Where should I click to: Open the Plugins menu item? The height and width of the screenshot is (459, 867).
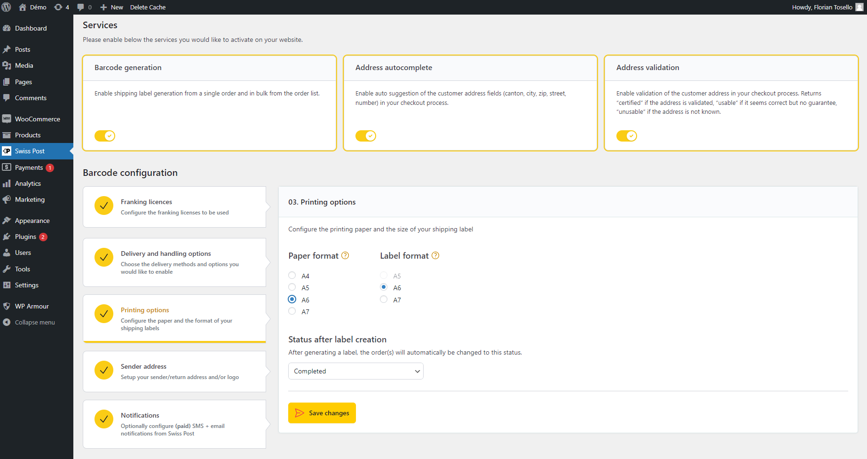coord(25,237)
